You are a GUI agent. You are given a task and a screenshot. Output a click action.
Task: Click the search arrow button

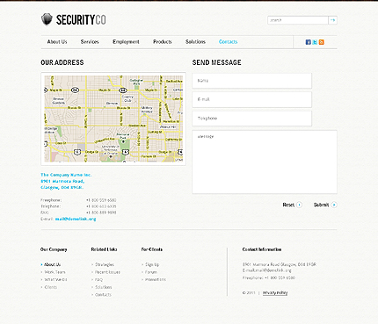pos(332,20)
